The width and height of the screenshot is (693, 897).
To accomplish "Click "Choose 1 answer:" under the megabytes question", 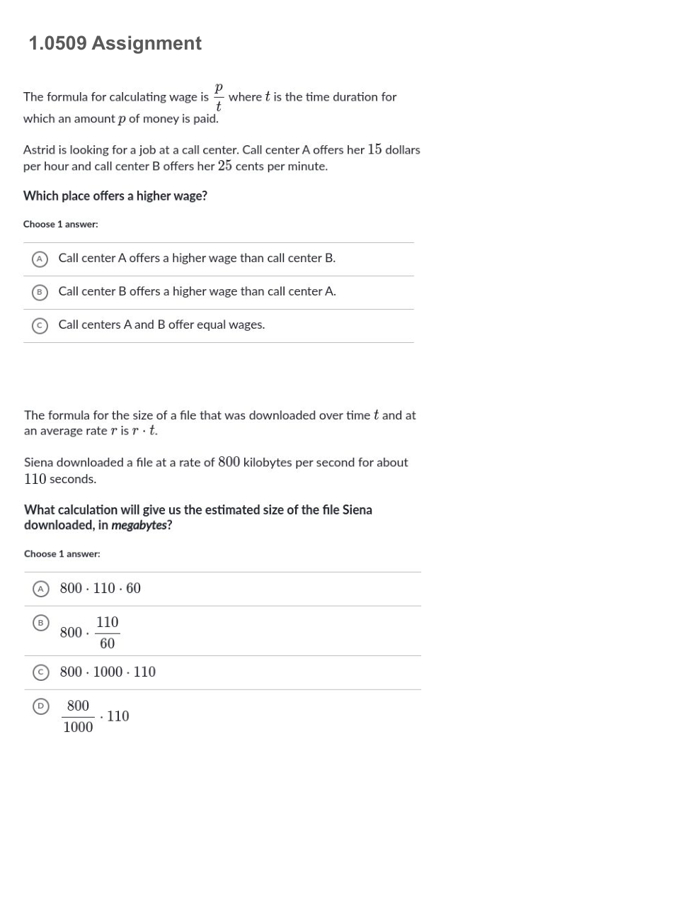I will pos(62,554).
